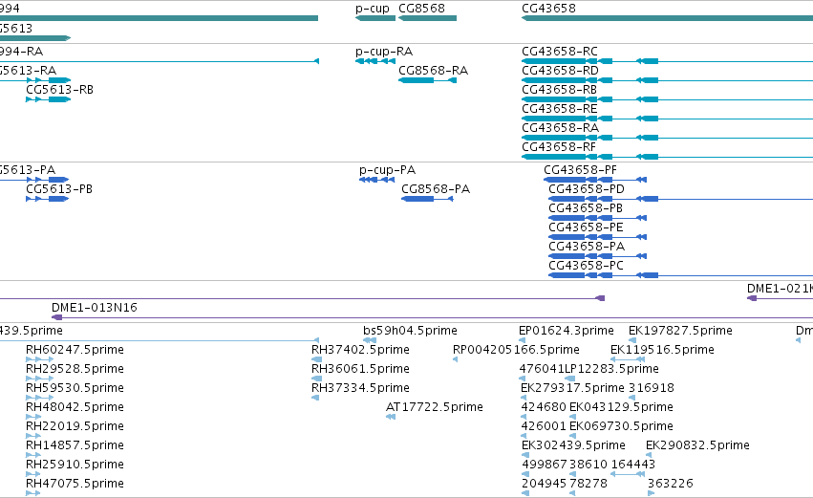The width and height of the screenshot is (813, 498).
Task: Click EST label bs59h04.5prime
Action: 410,331
